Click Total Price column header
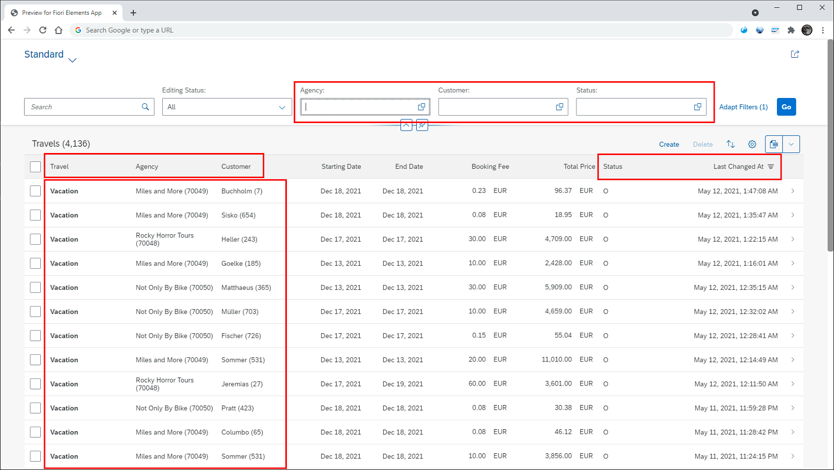Viewport: 834px width, 470px height. pos(579,167)
